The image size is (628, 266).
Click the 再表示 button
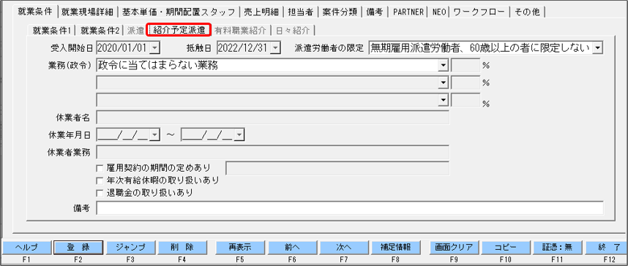coord(240,247)
